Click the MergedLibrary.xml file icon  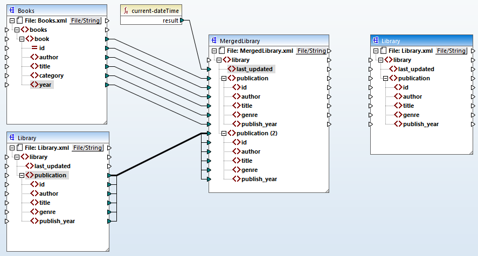point(221,51)
